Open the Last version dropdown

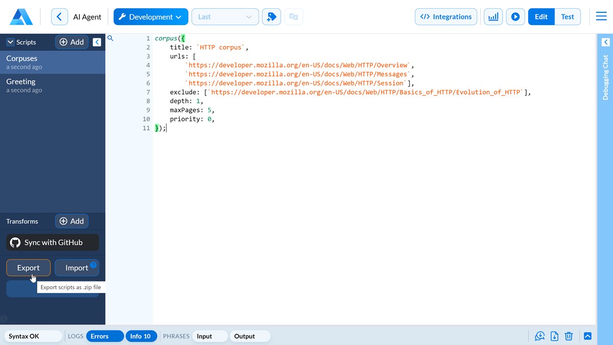click(225, 16)
